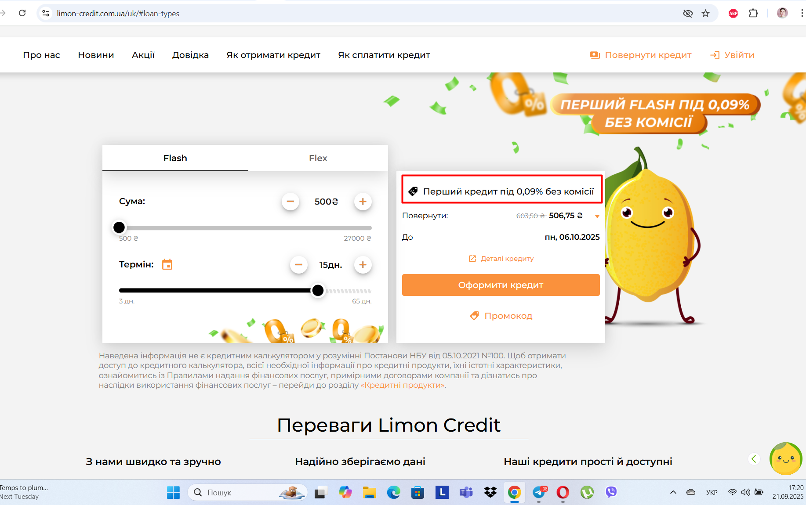Switch to Google Chrome in the taskbar

(x=515, y=492)
